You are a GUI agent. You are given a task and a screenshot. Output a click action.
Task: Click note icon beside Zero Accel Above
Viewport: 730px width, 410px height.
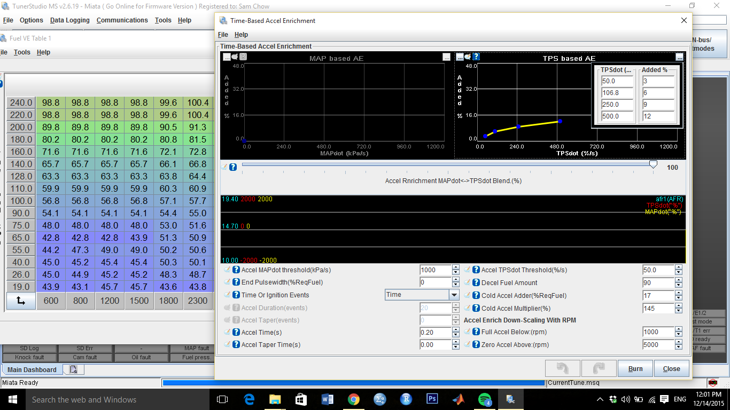click(x=467, y=345)
